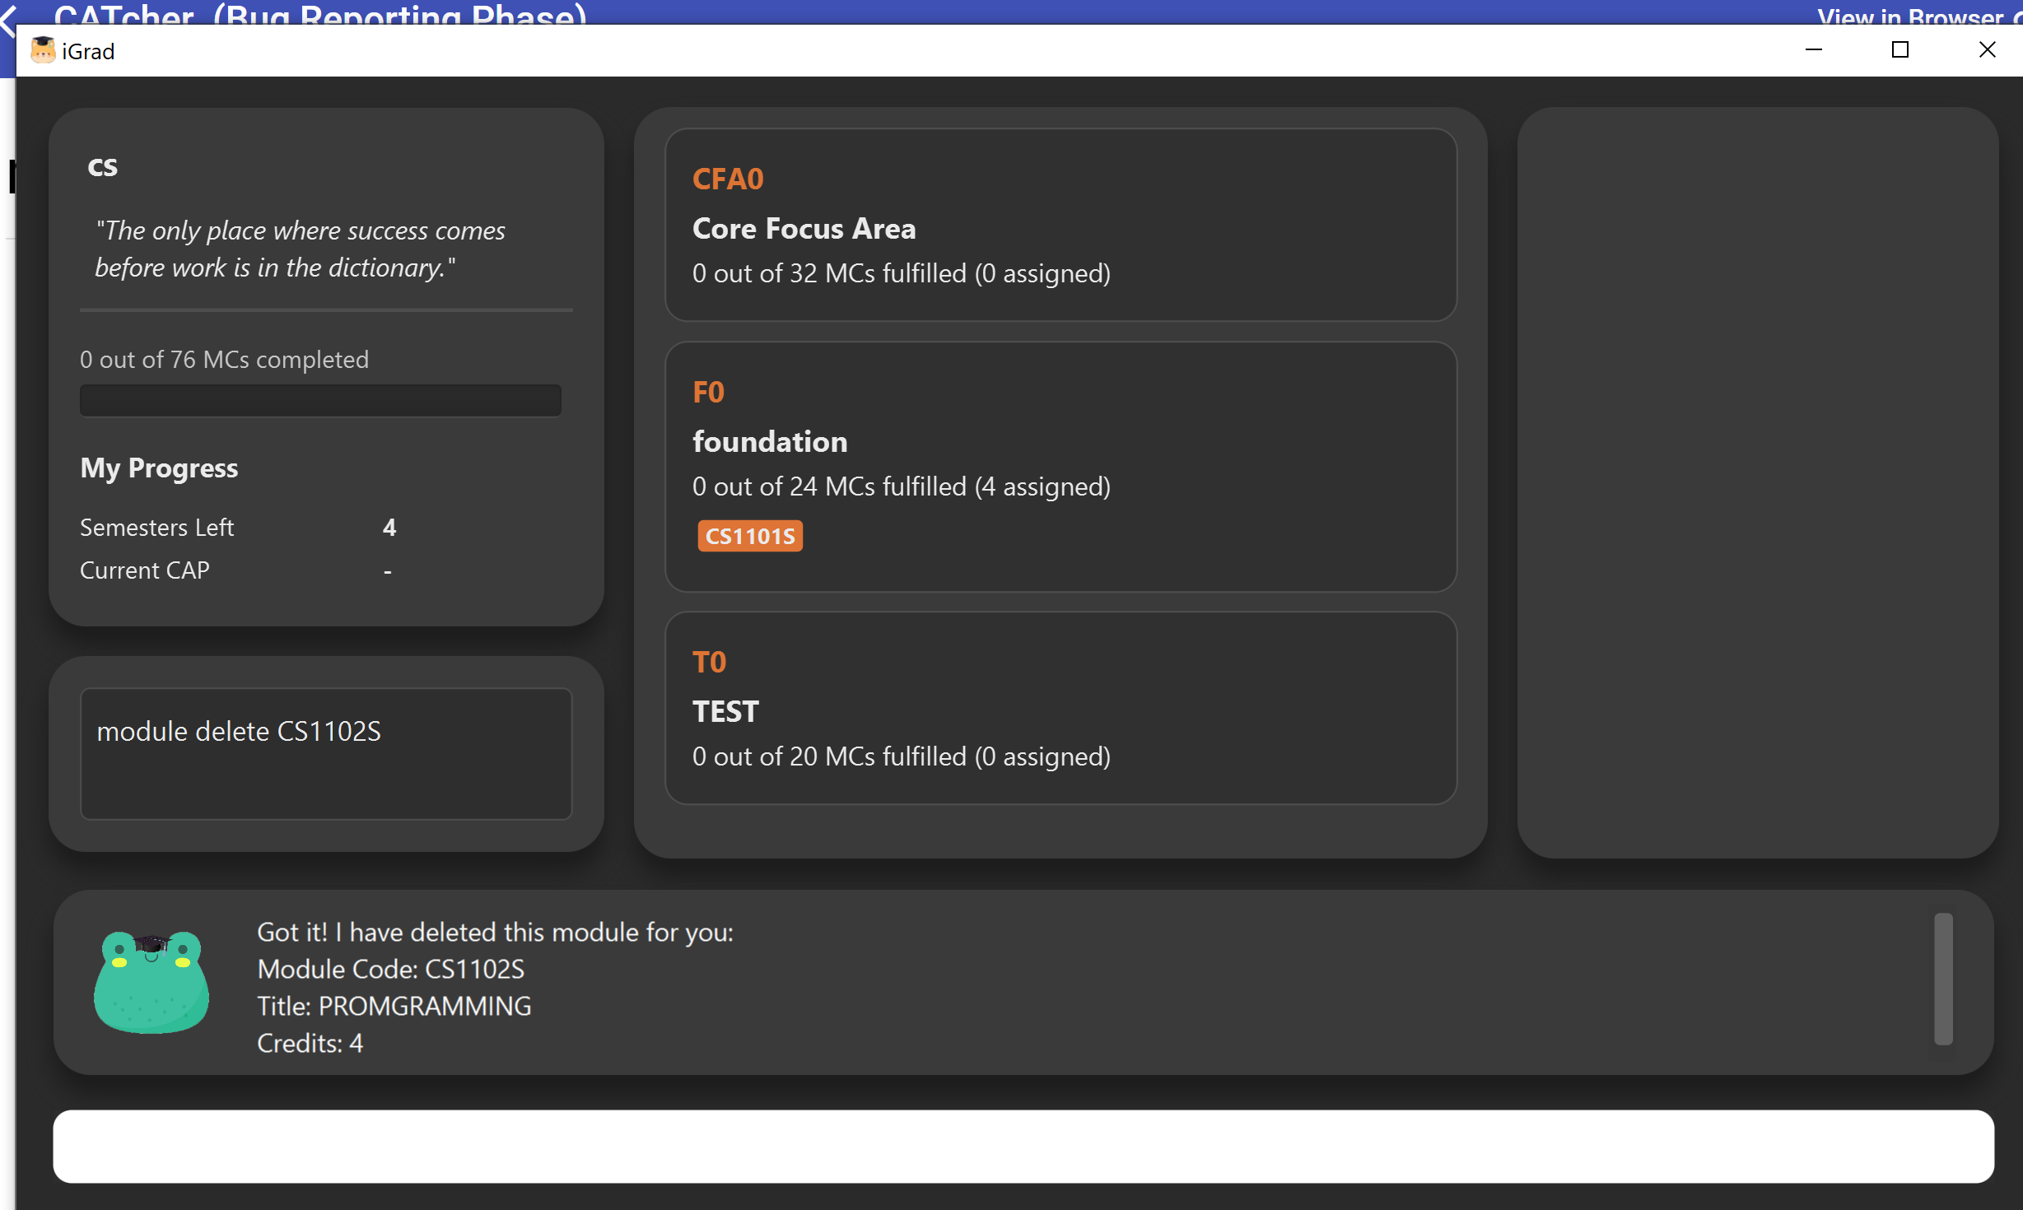The width and height of the screenshot is (2023, 1210).
Task: Click the iGrad app icon in title bar
Action: tap(42, 51)
